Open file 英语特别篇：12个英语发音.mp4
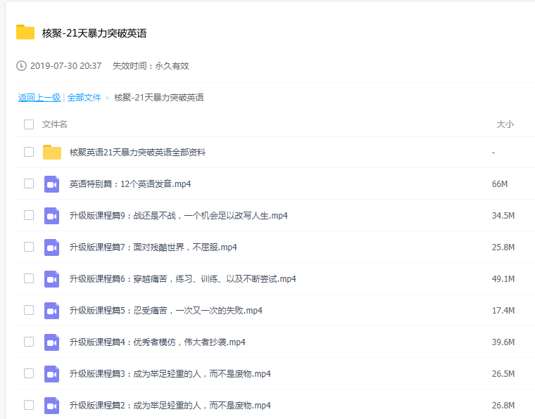Screen dimensions: 535x419 click(x=130, y=184)
